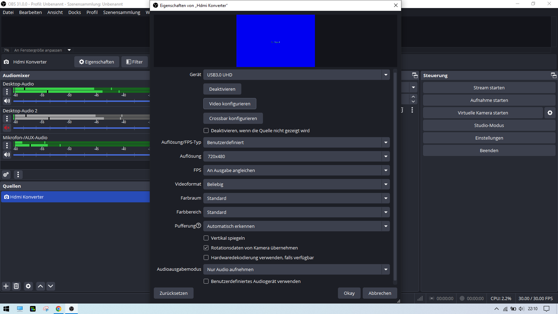
Task: Mute Mikrofon-/AUX-Audio speaker icon
Action: 7,155
